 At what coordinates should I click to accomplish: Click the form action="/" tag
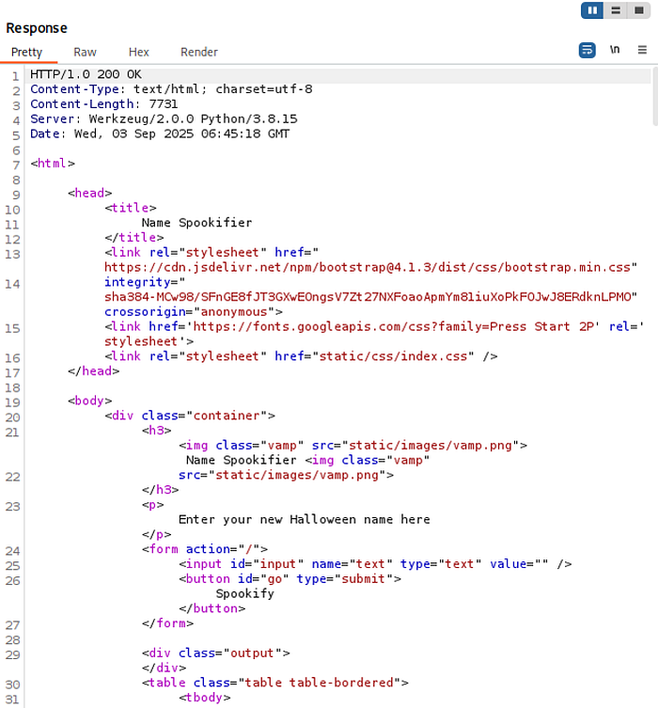205,549
